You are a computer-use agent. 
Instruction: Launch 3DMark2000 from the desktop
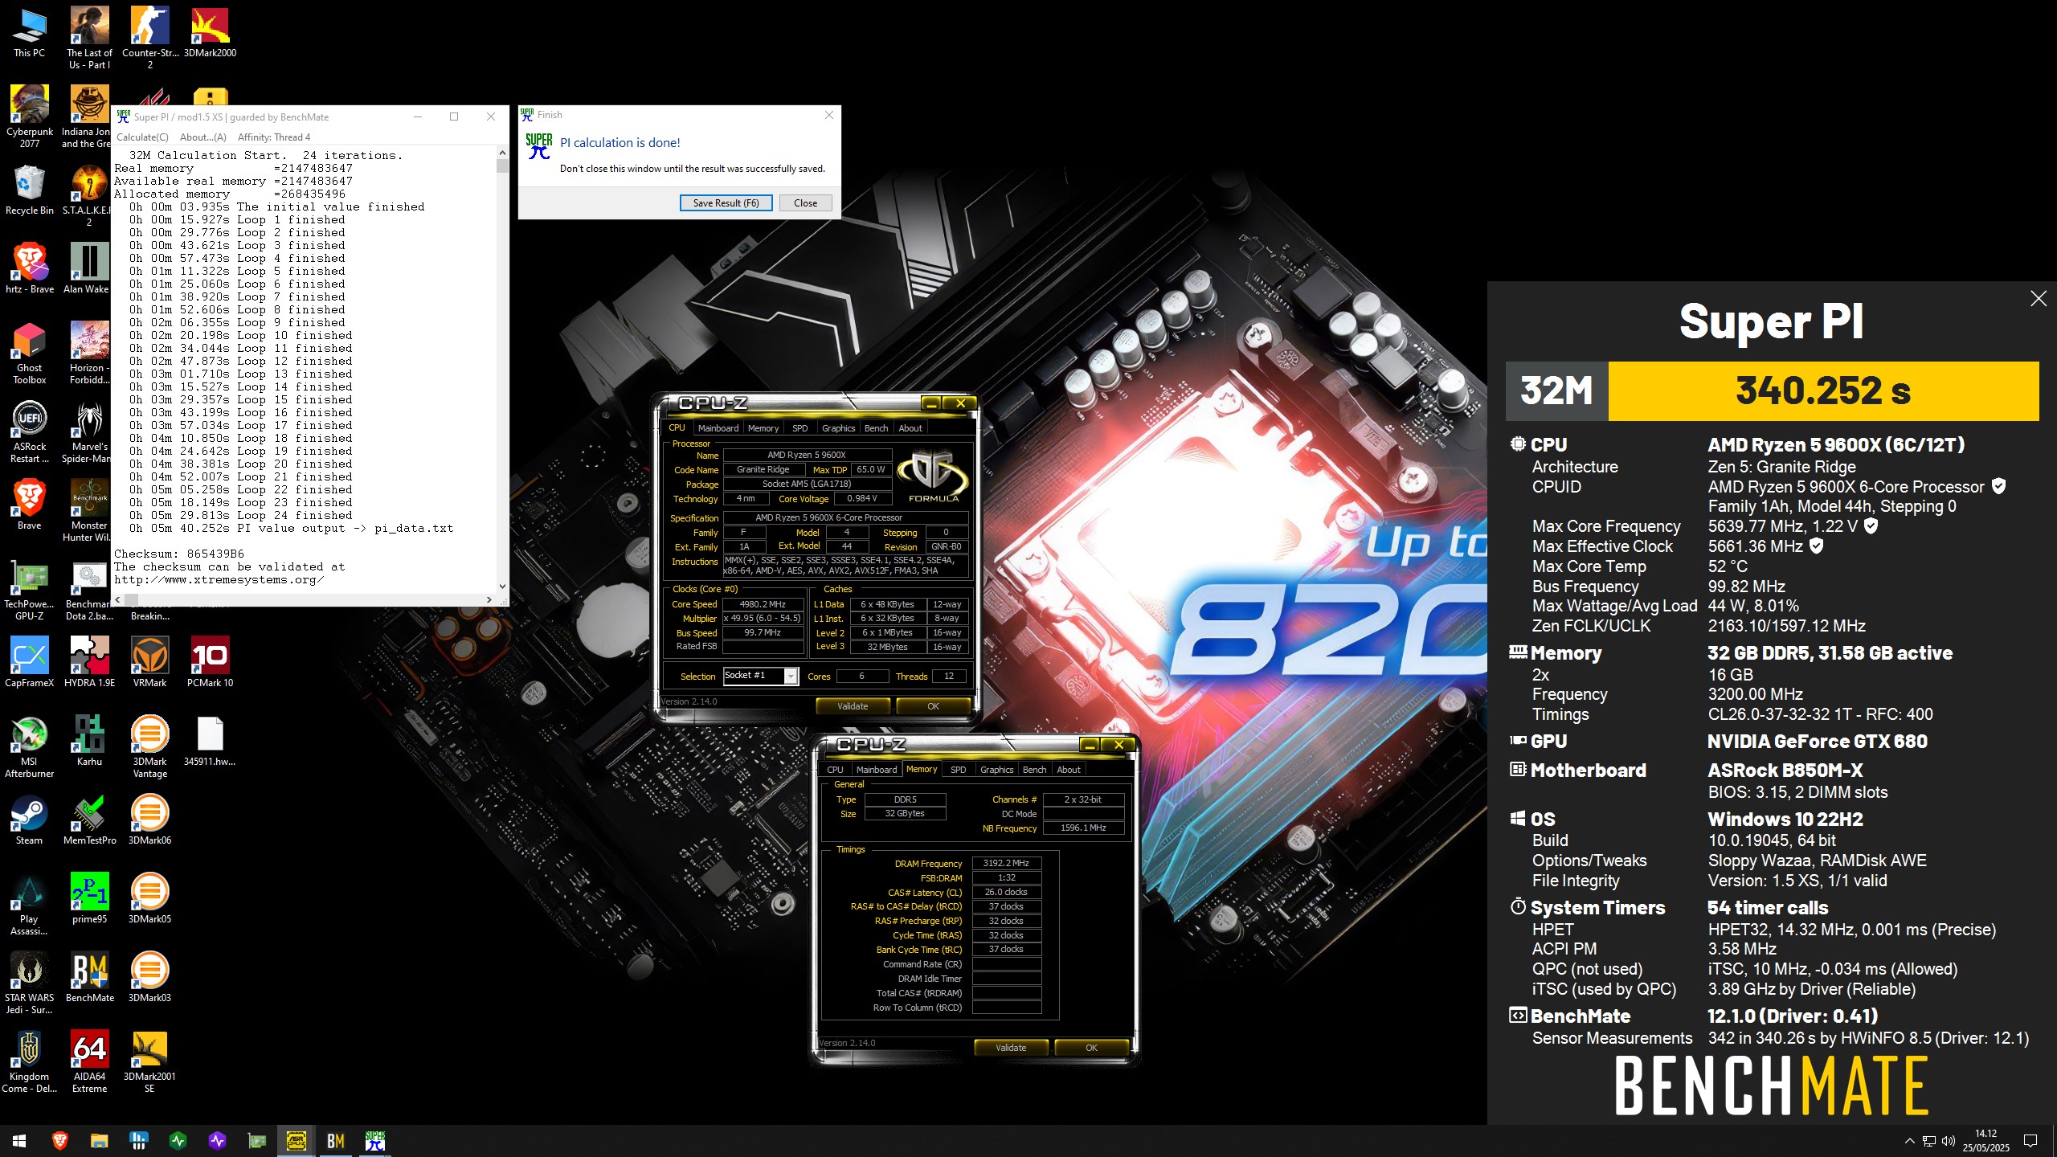[x=210, y=32]
